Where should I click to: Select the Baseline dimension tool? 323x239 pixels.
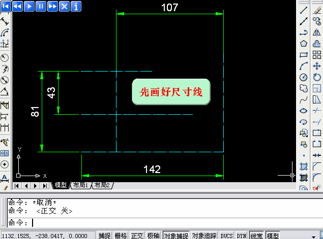(x=5, y=116)
